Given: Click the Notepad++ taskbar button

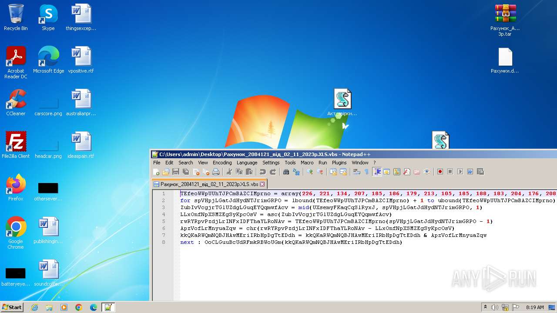Looking at the screenshot, I should (108, 307).
